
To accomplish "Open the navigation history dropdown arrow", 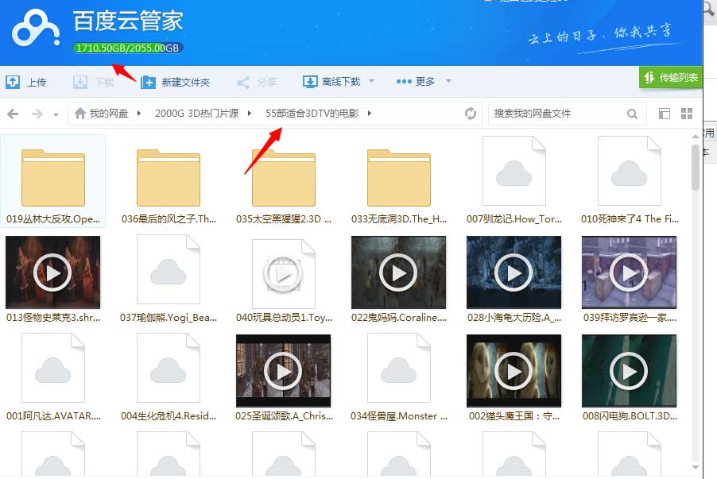I will coord(56,114).
